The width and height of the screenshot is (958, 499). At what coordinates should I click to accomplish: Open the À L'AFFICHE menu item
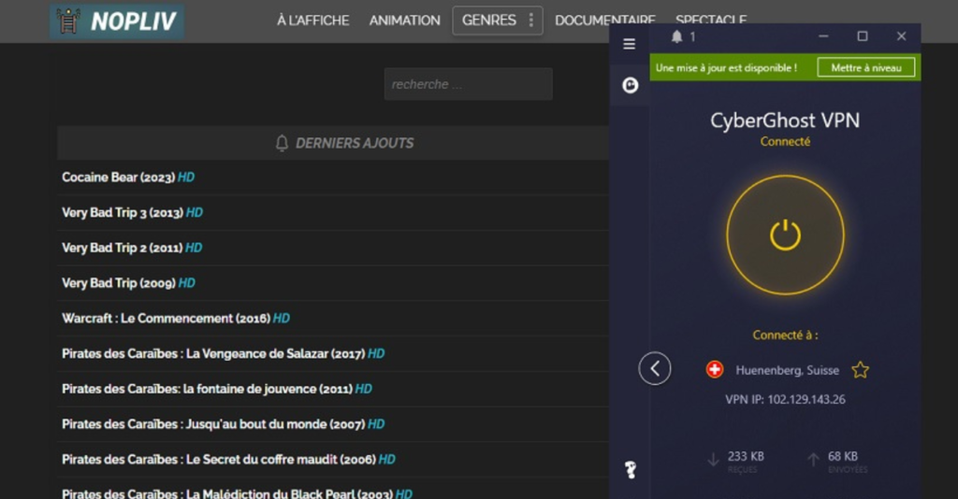[312, 21]
